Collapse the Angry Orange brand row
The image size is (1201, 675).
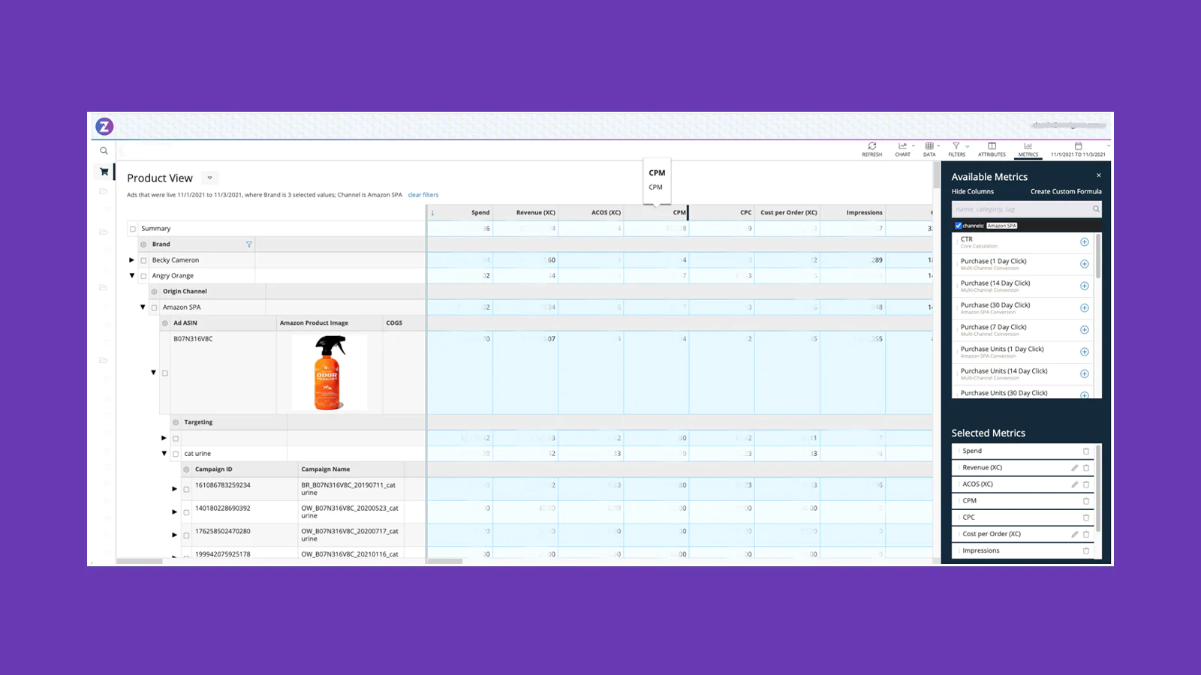(132, 276)
